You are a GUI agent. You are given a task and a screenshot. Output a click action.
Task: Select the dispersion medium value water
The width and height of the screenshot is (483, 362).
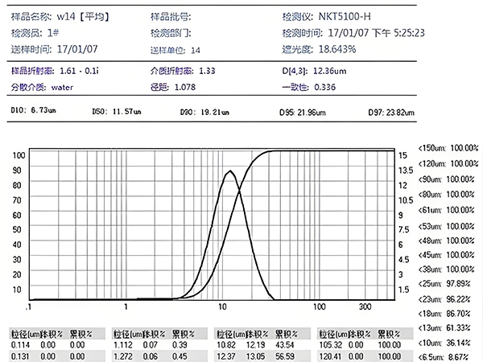click(62, 85)
